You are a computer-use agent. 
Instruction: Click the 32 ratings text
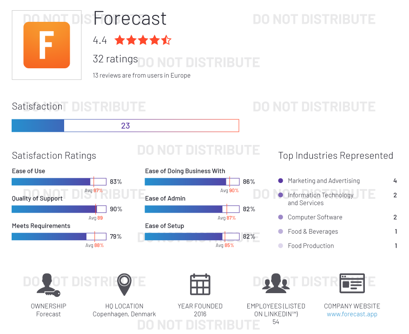click(115, 59)
